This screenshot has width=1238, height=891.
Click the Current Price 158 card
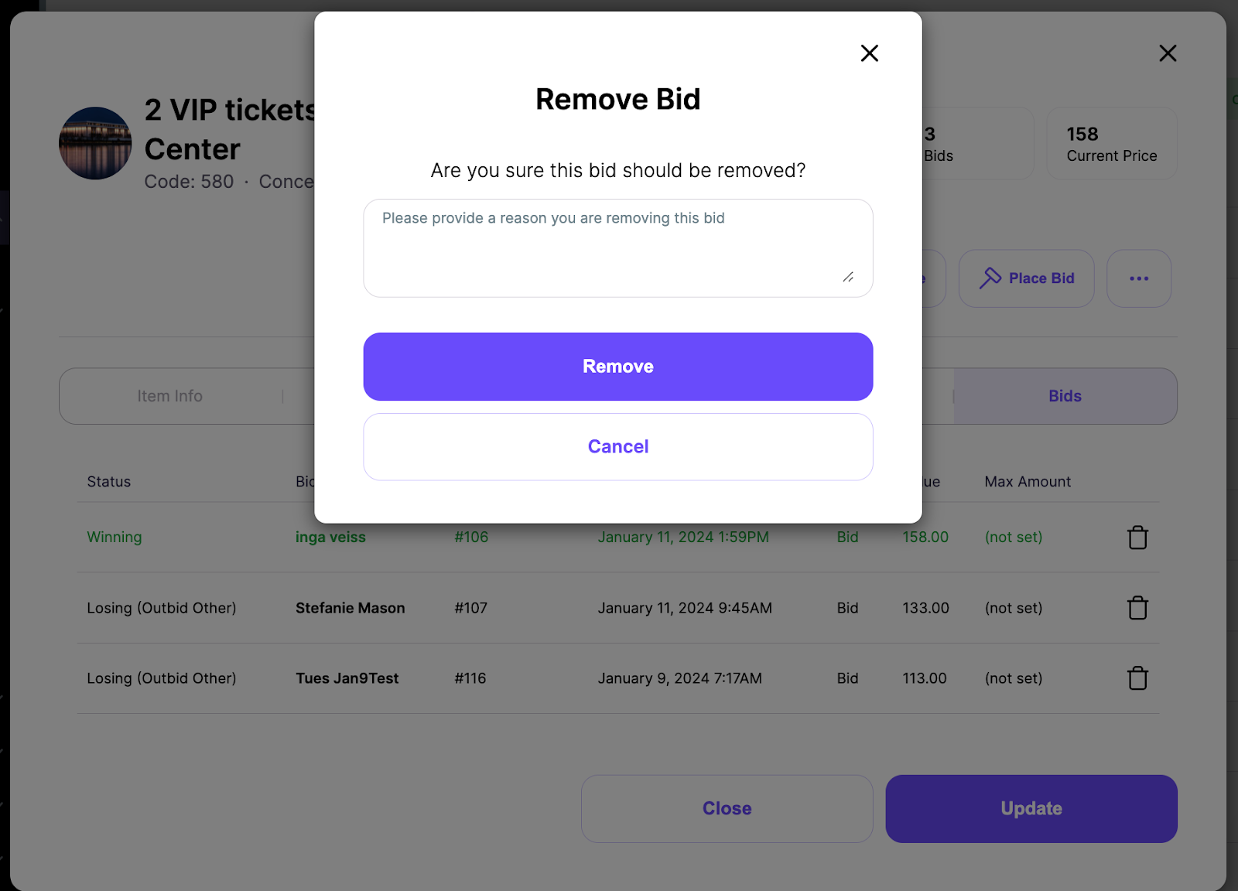[x=1112, y=144]
